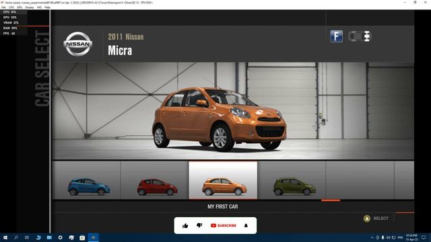Open the Display menu
The height and width of the screenshot is (242, 431).
pyautogui.click(x=30, y=7)
